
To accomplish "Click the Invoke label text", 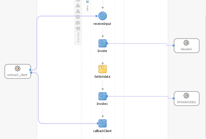I will click(102, 51).
